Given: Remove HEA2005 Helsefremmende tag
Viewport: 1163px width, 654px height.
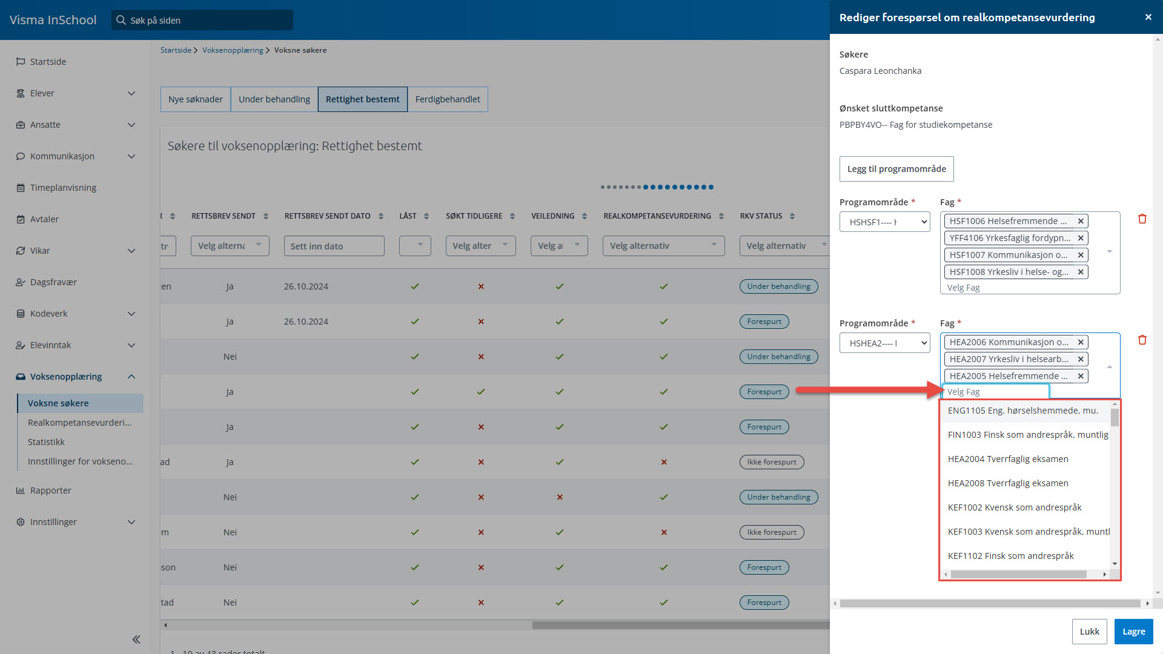Looking at the screenshot, I should [1081, 376].
